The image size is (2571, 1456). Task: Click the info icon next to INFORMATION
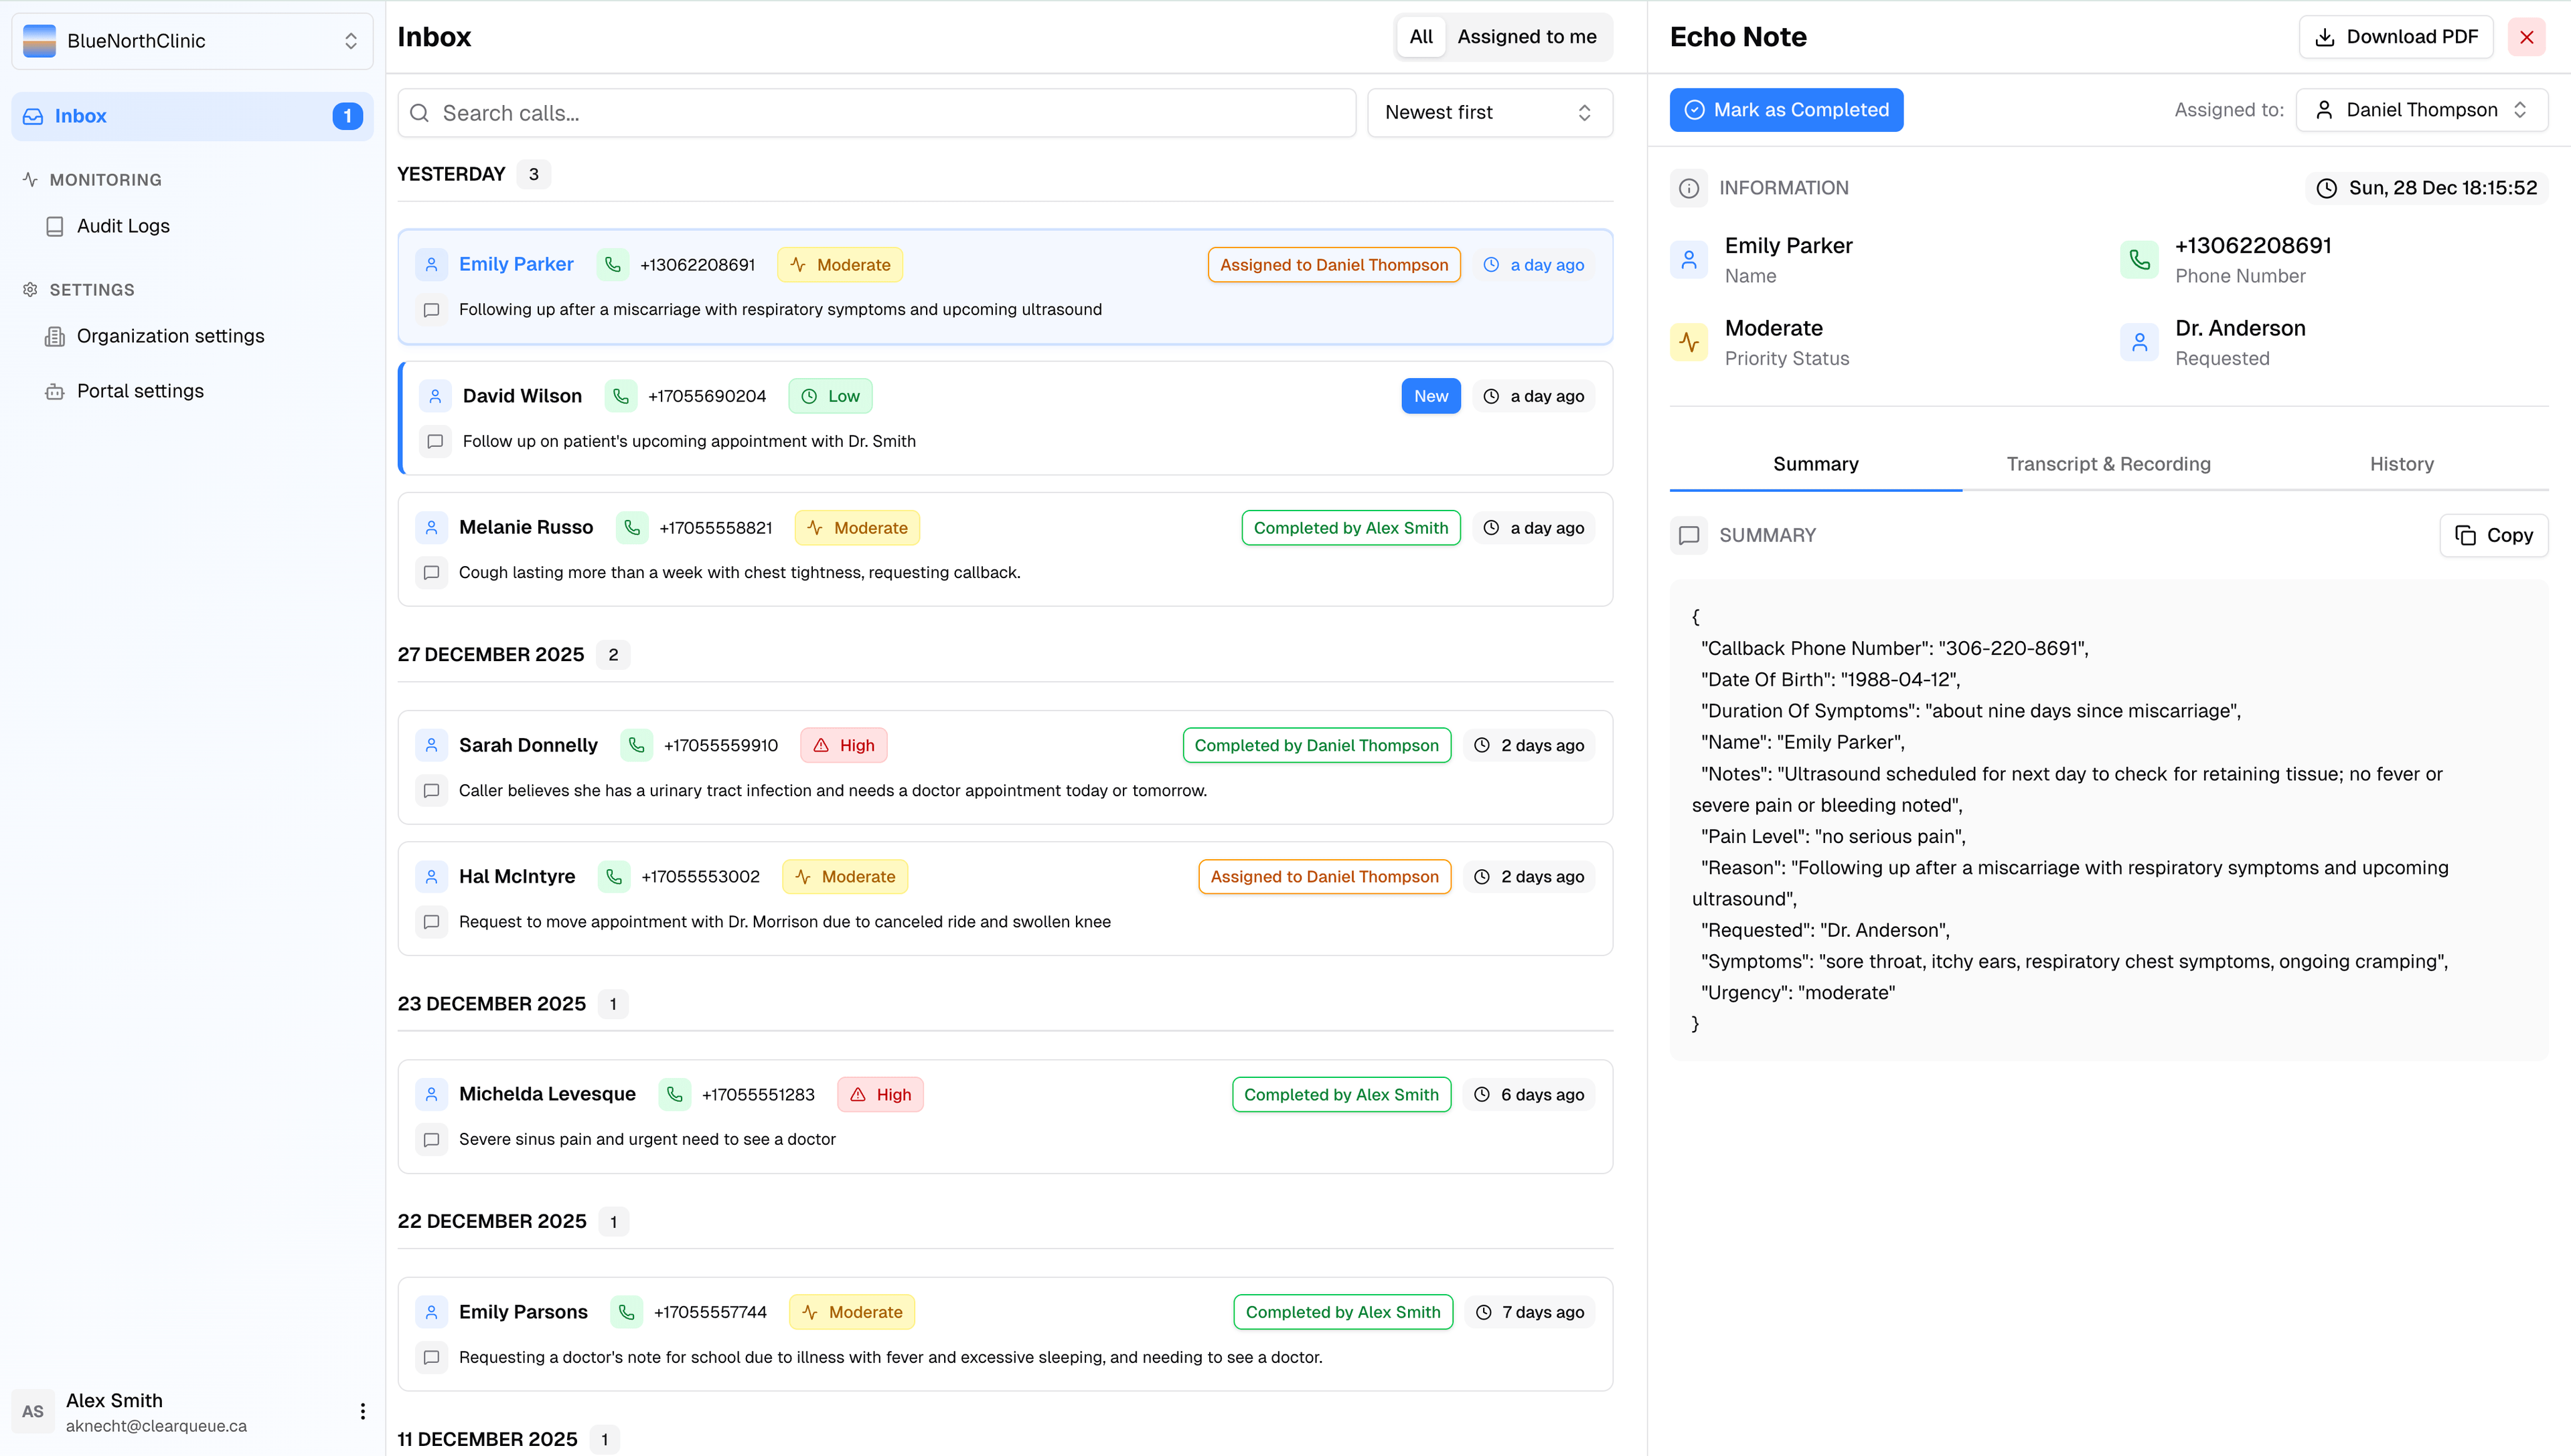1689,188
